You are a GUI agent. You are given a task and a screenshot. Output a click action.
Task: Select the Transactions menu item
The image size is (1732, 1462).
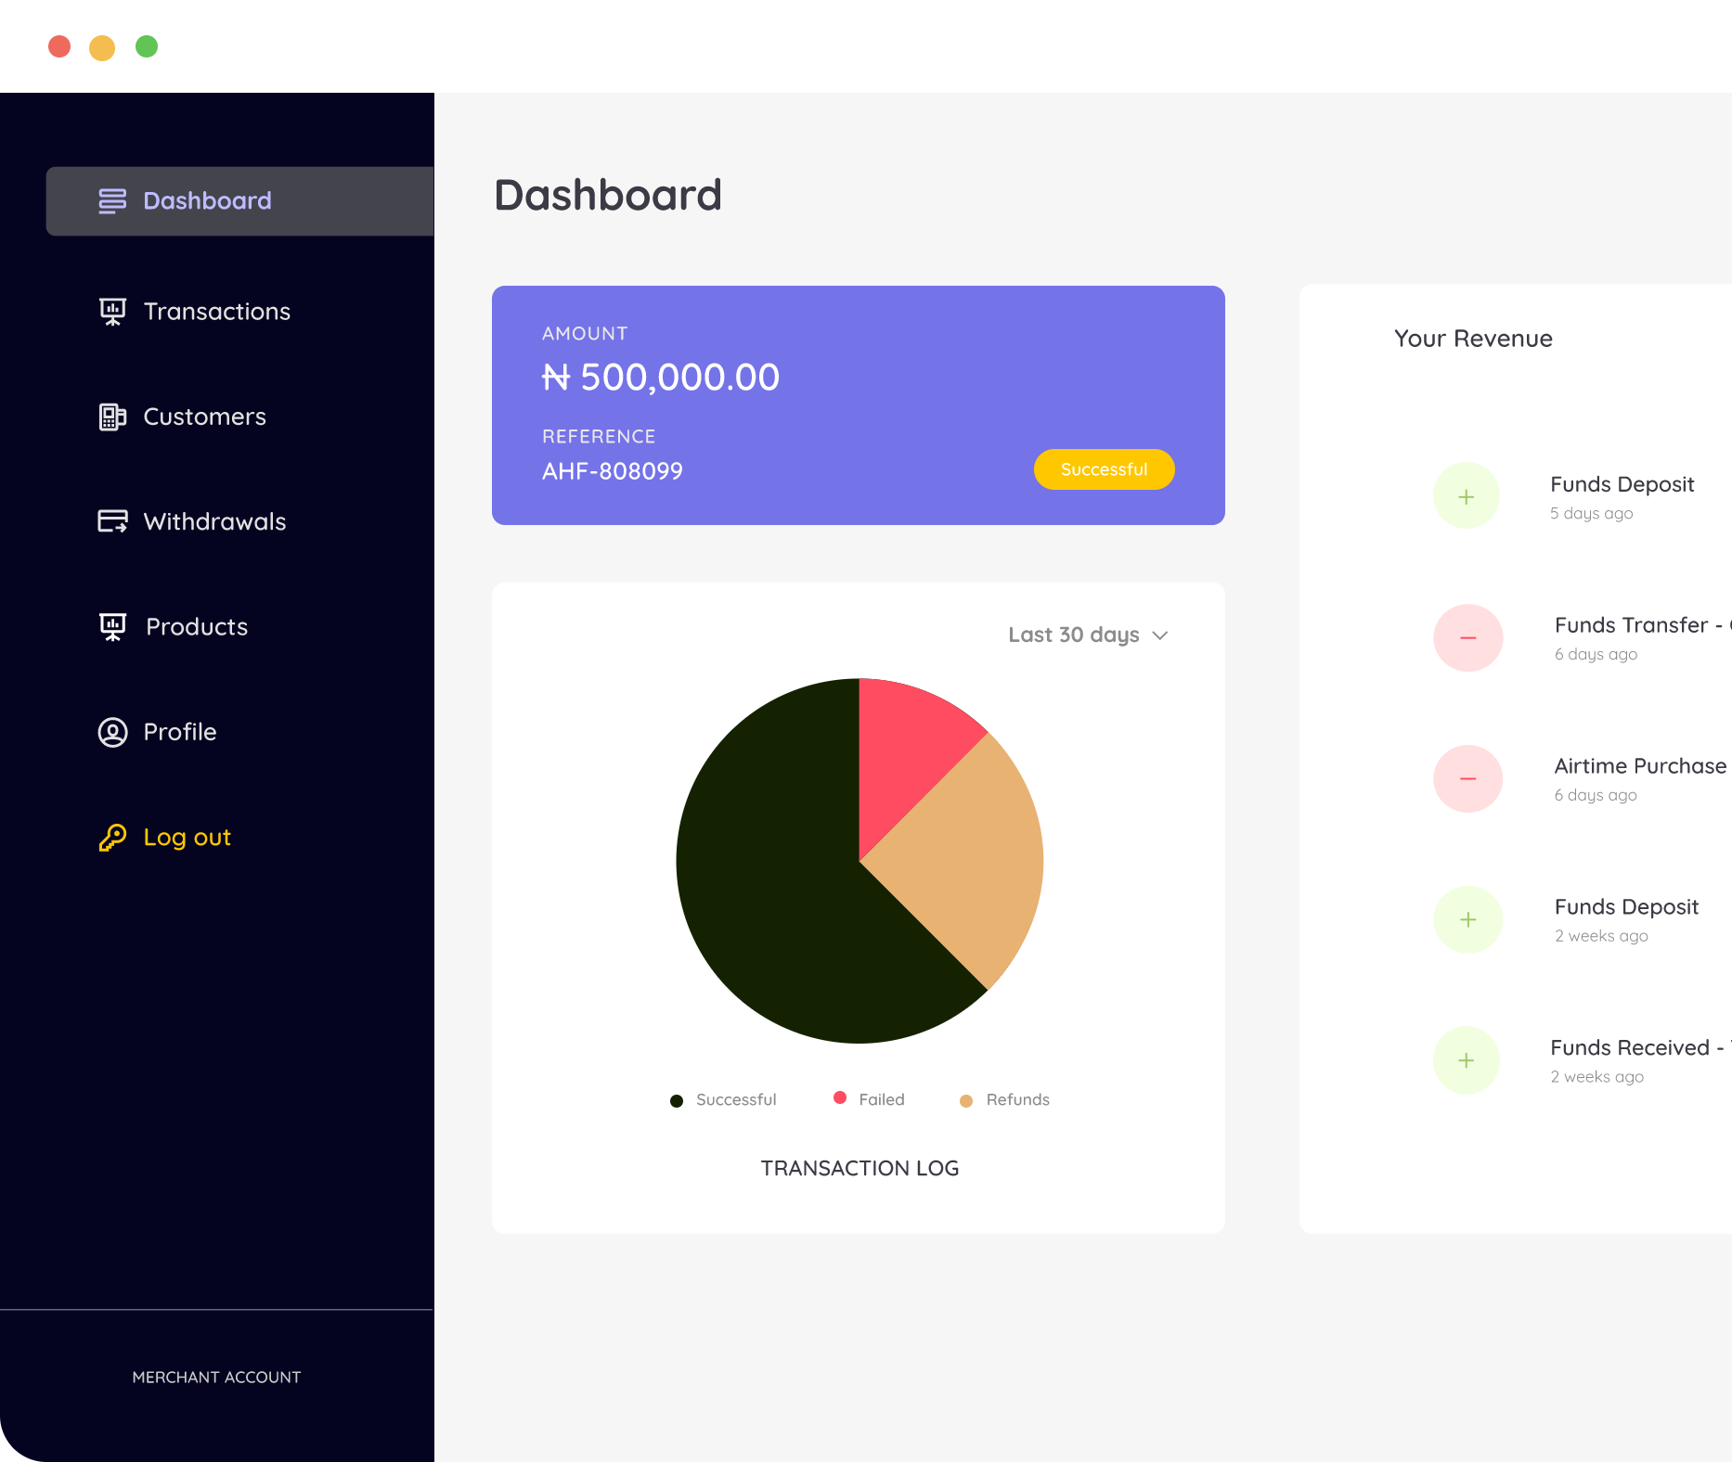coord(216,312)
